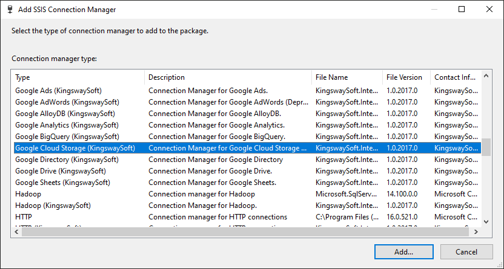The height and width of the screenshot is (269, 504).
Task: Select Google Sheets (KingswaySoft) row
Action: (247, 183)
